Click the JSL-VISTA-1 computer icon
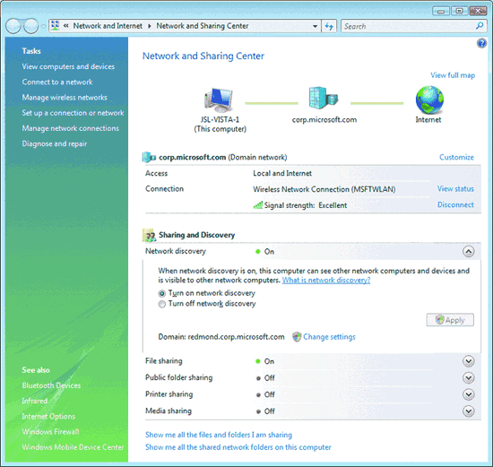The height and width of the screenshot is (467, 493). [x=219, y=100]
